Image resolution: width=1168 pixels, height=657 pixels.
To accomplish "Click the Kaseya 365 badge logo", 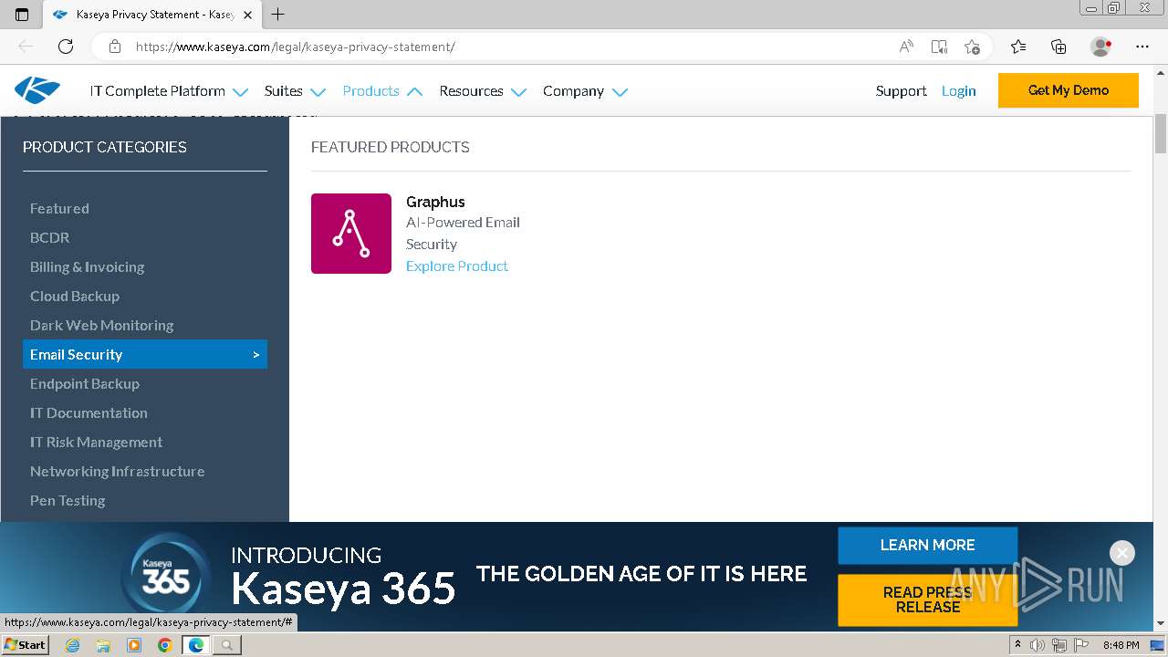I will click(165, 577).
